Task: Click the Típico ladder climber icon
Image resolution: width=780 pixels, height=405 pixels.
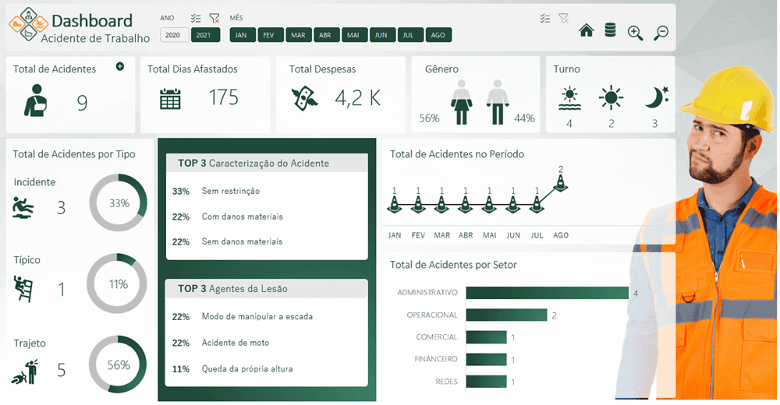Action: click(23, 289)
